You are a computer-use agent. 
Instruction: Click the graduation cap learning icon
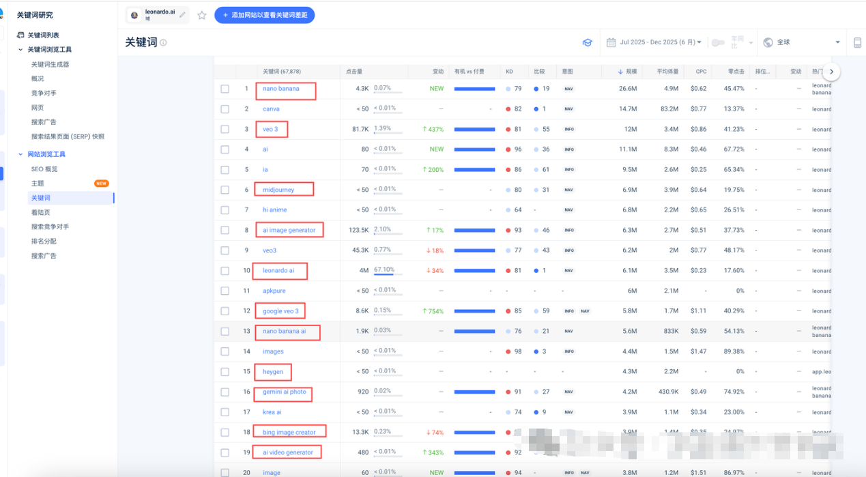pyautogui.click(x=587, y=42)
